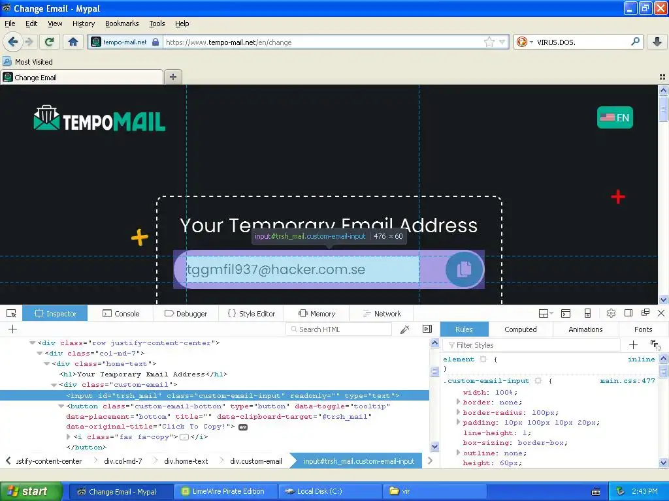
Task: Click the site padlock security icon
Action: click(155, 42)
